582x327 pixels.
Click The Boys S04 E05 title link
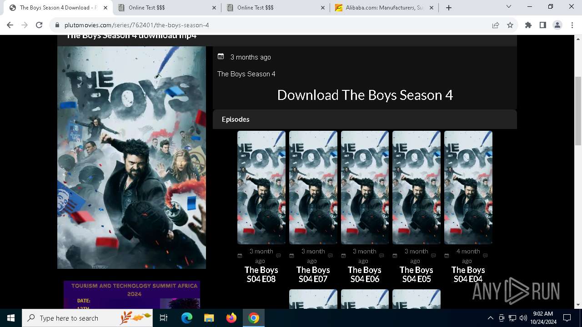tap(416, 274)
